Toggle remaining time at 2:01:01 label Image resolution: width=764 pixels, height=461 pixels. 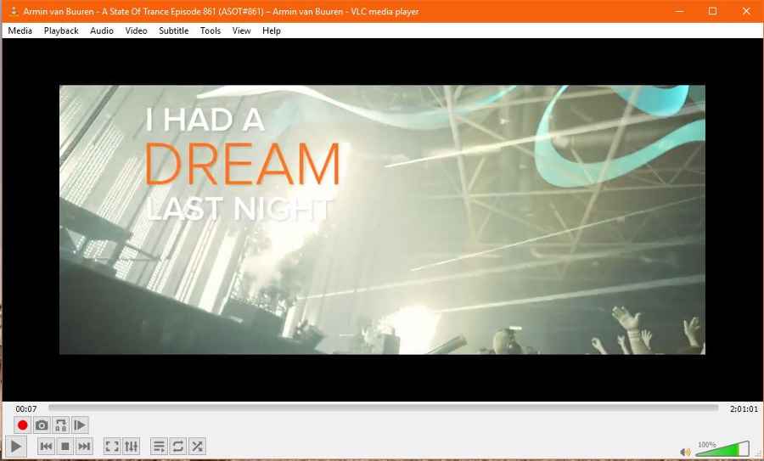pyautogui.click(x=744, y=409)
